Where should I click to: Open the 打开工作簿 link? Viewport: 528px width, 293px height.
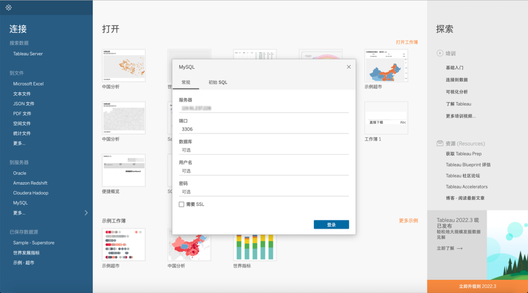click(407, 42)
